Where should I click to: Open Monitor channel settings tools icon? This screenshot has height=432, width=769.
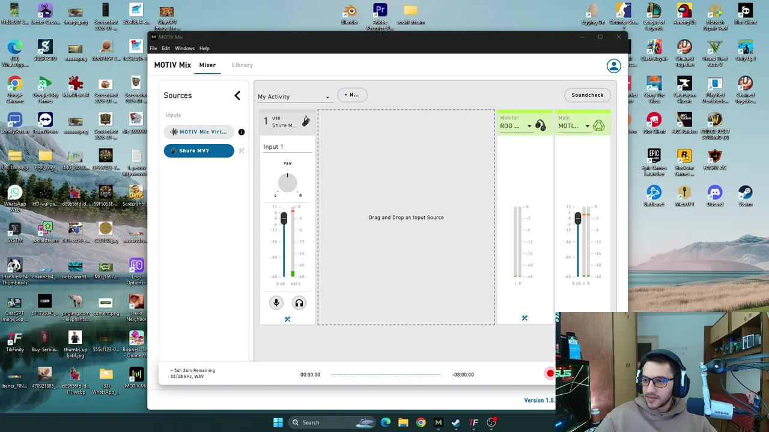[524, 318]
